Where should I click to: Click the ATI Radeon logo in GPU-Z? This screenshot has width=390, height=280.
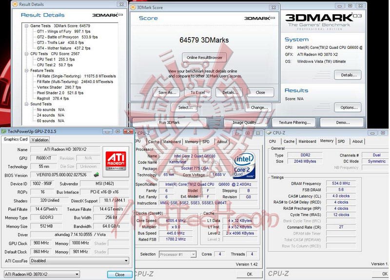tap(116, 160)
